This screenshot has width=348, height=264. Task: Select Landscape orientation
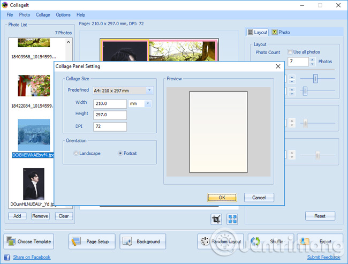tap(76, 153)
